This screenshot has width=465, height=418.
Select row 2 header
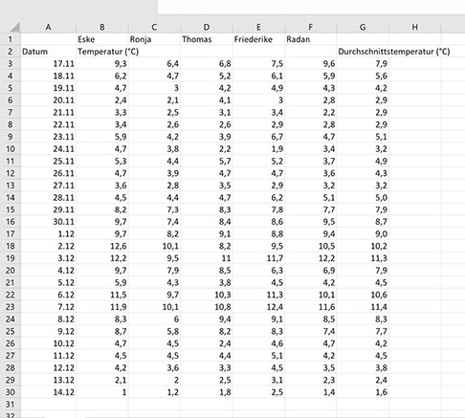11,52
